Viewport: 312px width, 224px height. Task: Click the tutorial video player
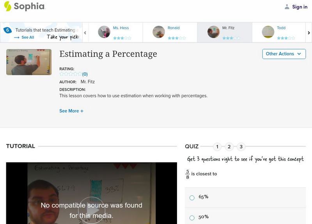92,193
